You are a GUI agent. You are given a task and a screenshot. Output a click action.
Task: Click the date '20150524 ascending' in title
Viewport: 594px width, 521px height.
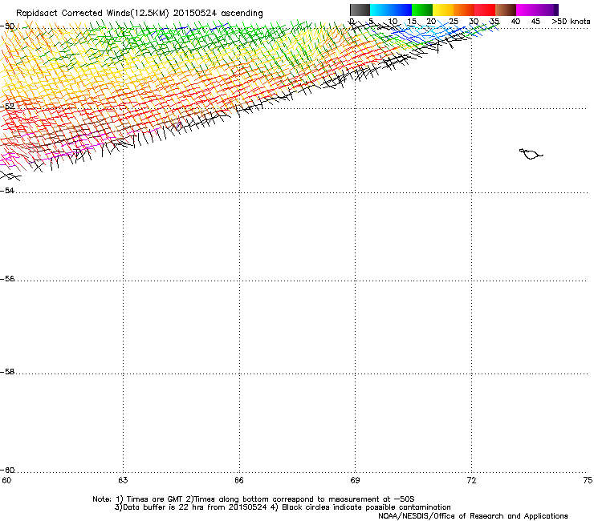(218, 14)
